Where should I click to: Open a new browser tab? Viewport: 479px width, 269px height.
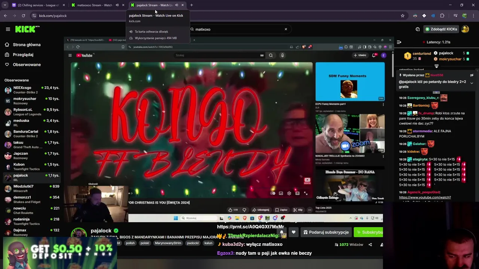point(192,5)
